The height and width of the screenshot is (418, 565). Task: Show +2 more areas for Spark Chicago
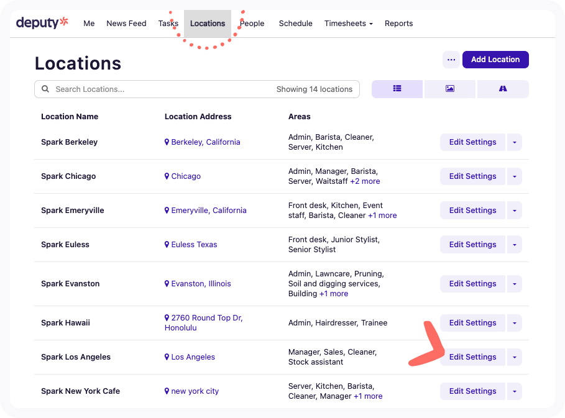point(365,181)
